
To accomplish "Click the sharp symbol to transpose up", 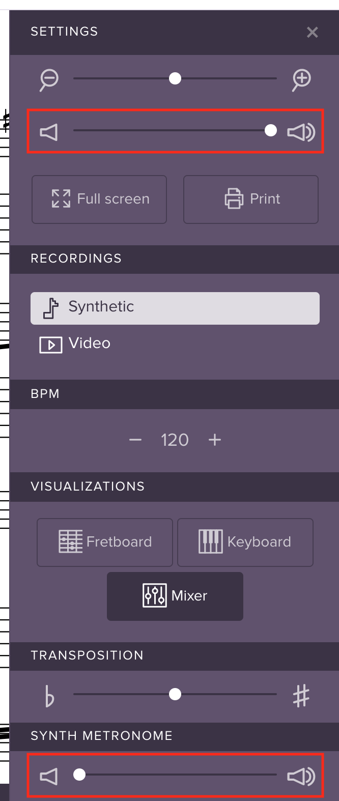I will click(301, 697).
